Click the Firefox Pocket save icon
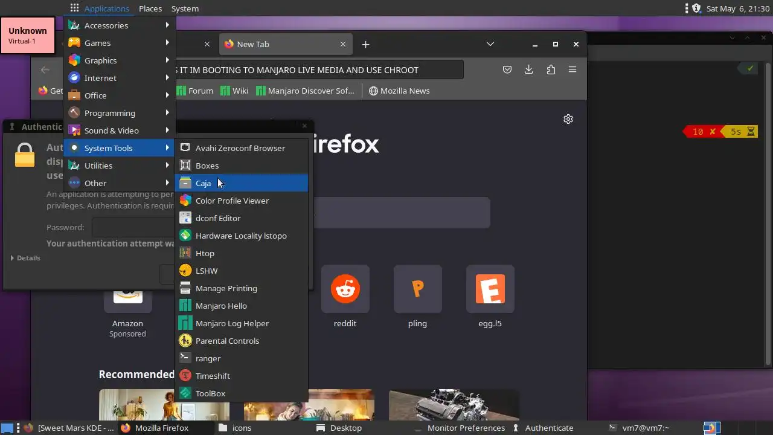The width and height of the screenshot is (773, 435). (507, 69)
